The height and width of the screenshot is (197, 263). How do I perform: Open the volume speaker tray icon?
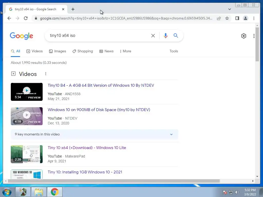coord(237,192)
